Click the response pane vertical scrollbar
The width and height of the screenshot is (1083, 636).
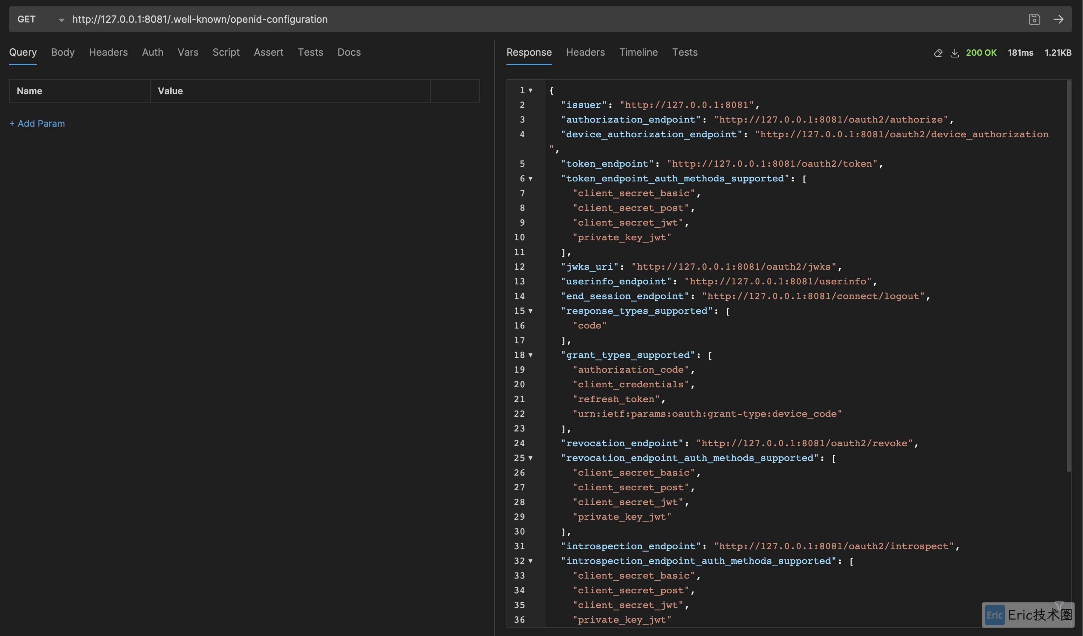point(1069,276)
